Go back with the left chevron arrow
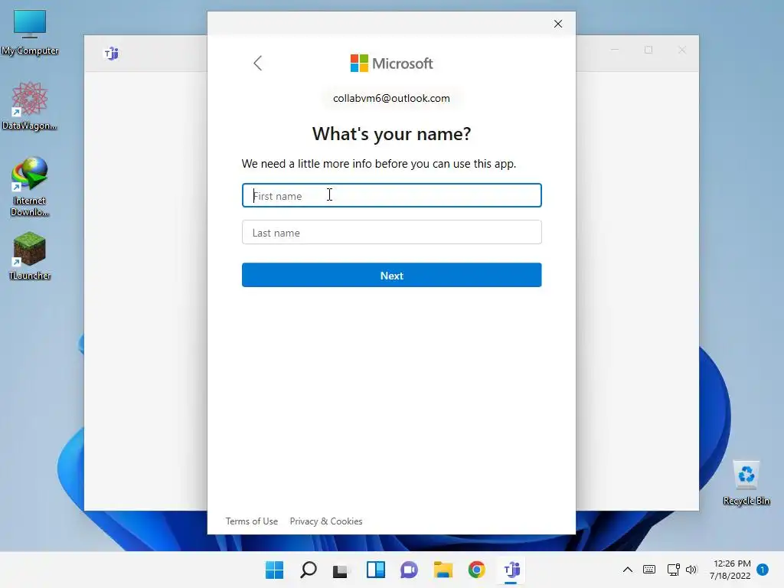The width and height of the screenshot is (784, 588). pos(257,63)
